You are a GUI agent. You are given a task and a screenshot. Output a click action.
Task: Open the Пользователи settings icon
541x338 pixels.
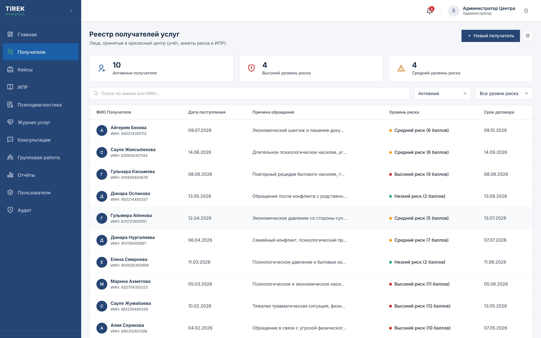point(10,192)
